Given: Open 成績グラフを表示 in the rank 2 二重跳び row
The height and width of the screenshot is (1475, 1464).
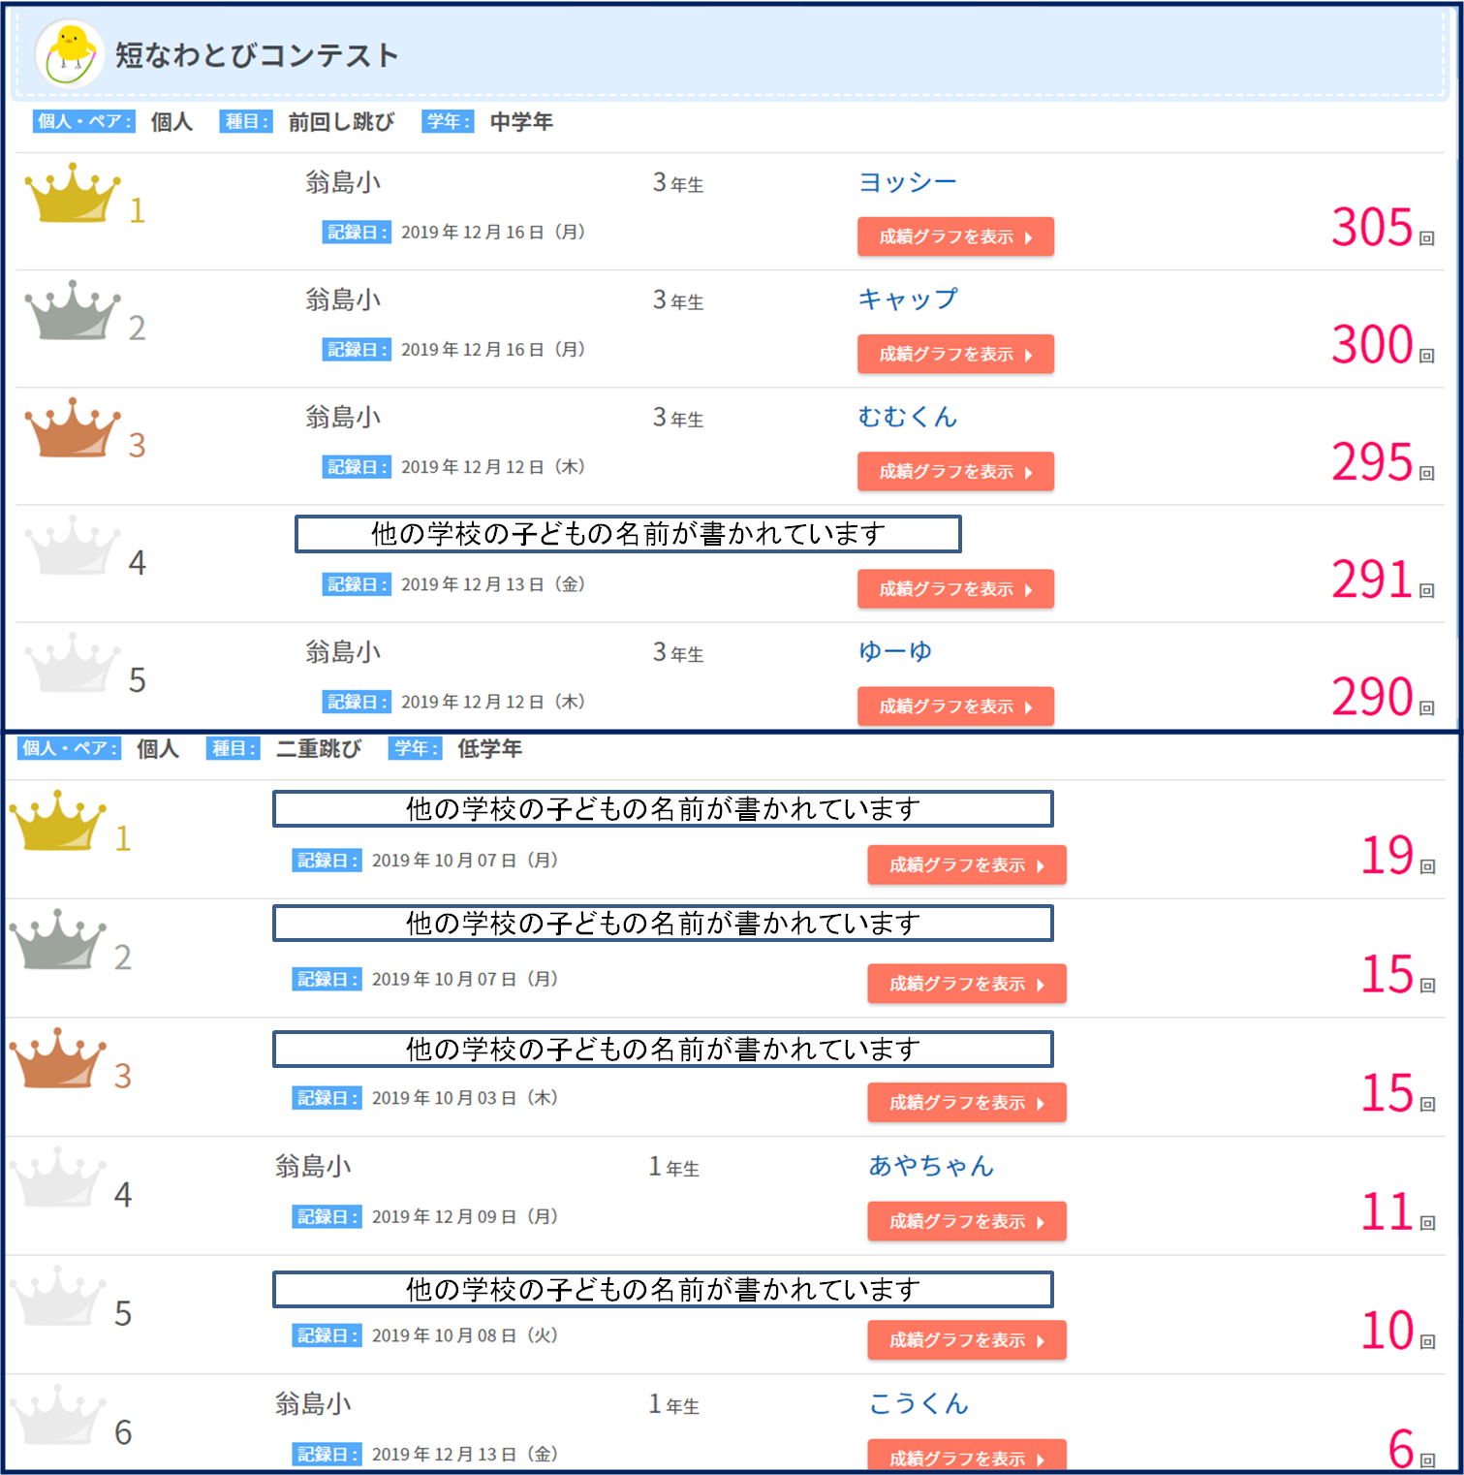Looking at the screenshot, I should coord(967,984).
